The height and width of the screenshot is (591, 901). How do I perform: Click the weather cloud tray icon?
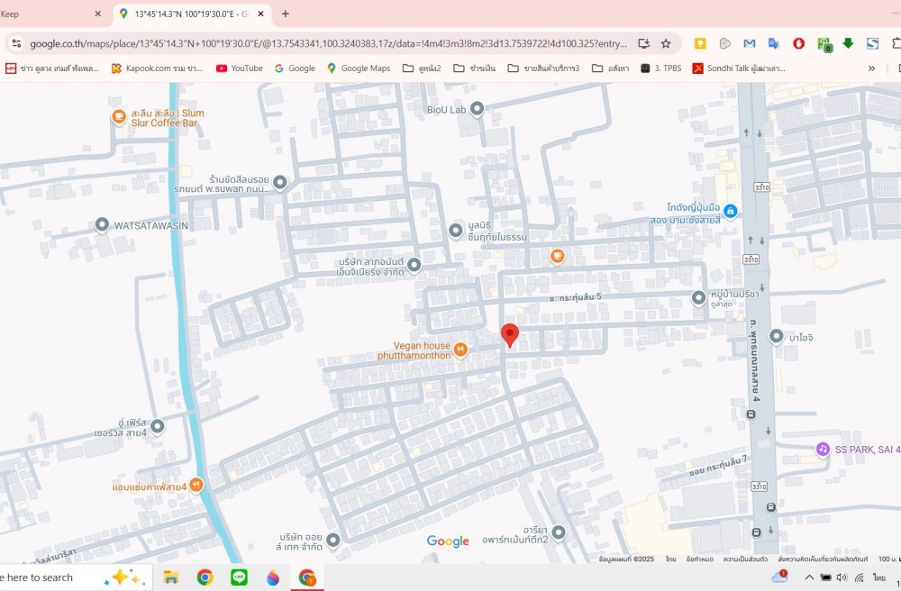point(779,577)
